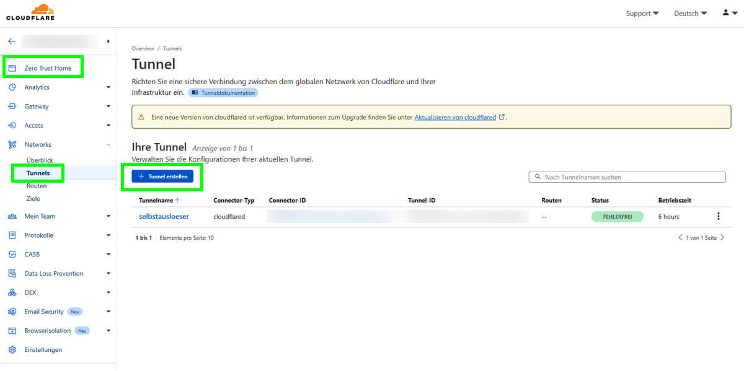Screen dimensions: 744x371
Task: Click the Neu badge beside Browserisolation
Action: 82,331
